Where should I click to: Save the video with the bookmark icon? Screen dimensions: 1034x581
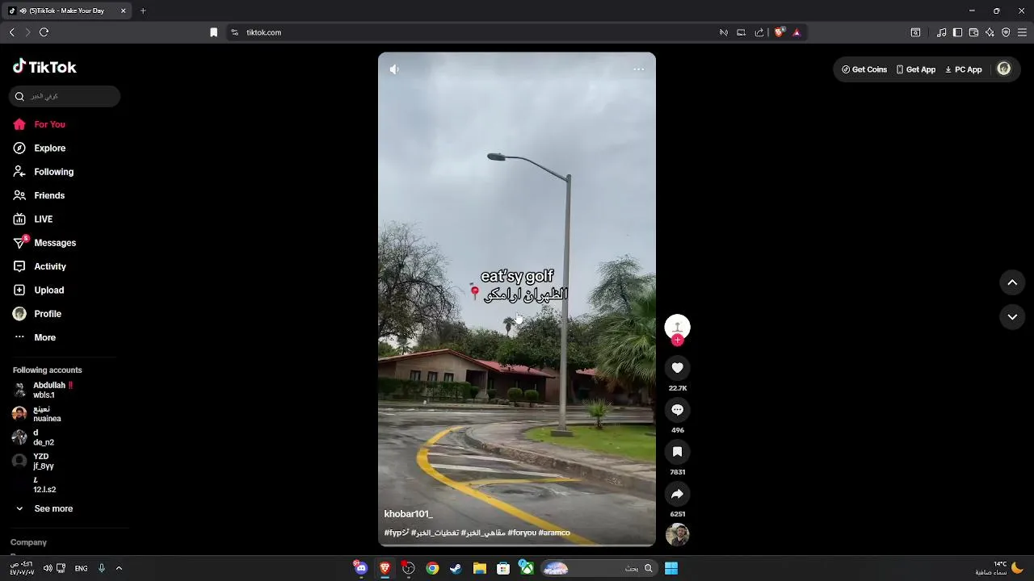(677, 452)
